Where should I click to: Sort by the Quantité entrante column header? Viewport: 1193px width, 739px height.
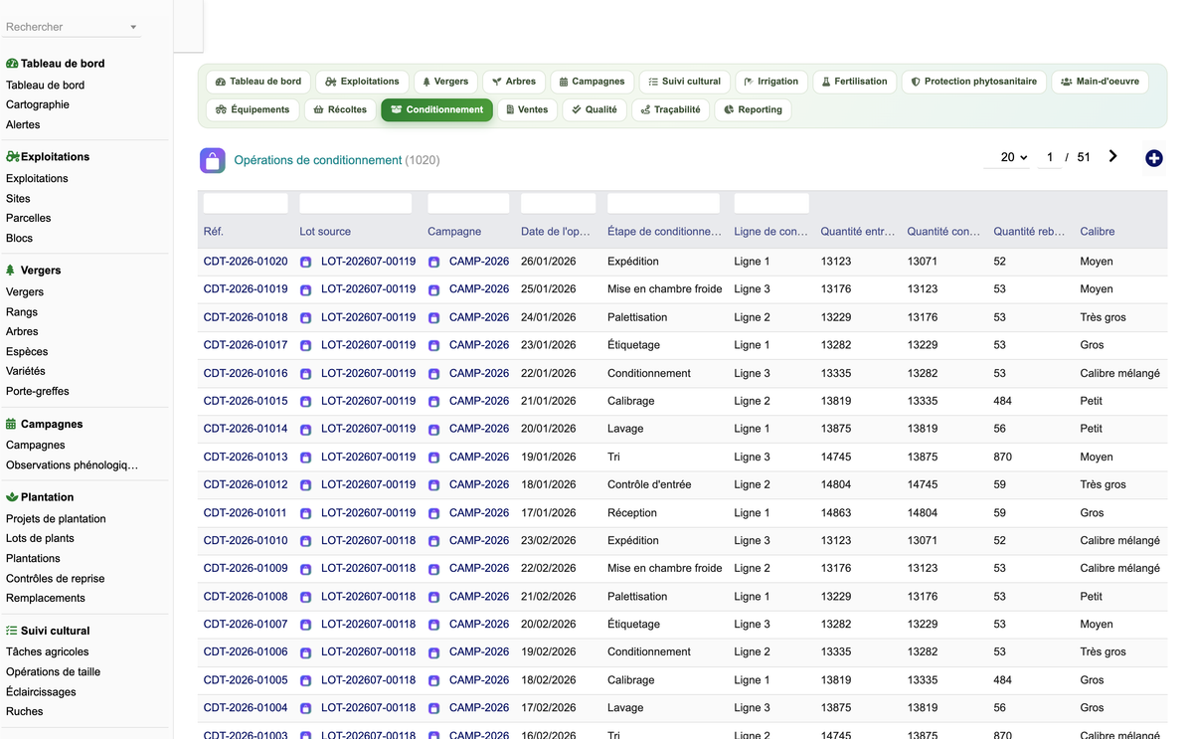pyautogui.click(x=858, y=231)
